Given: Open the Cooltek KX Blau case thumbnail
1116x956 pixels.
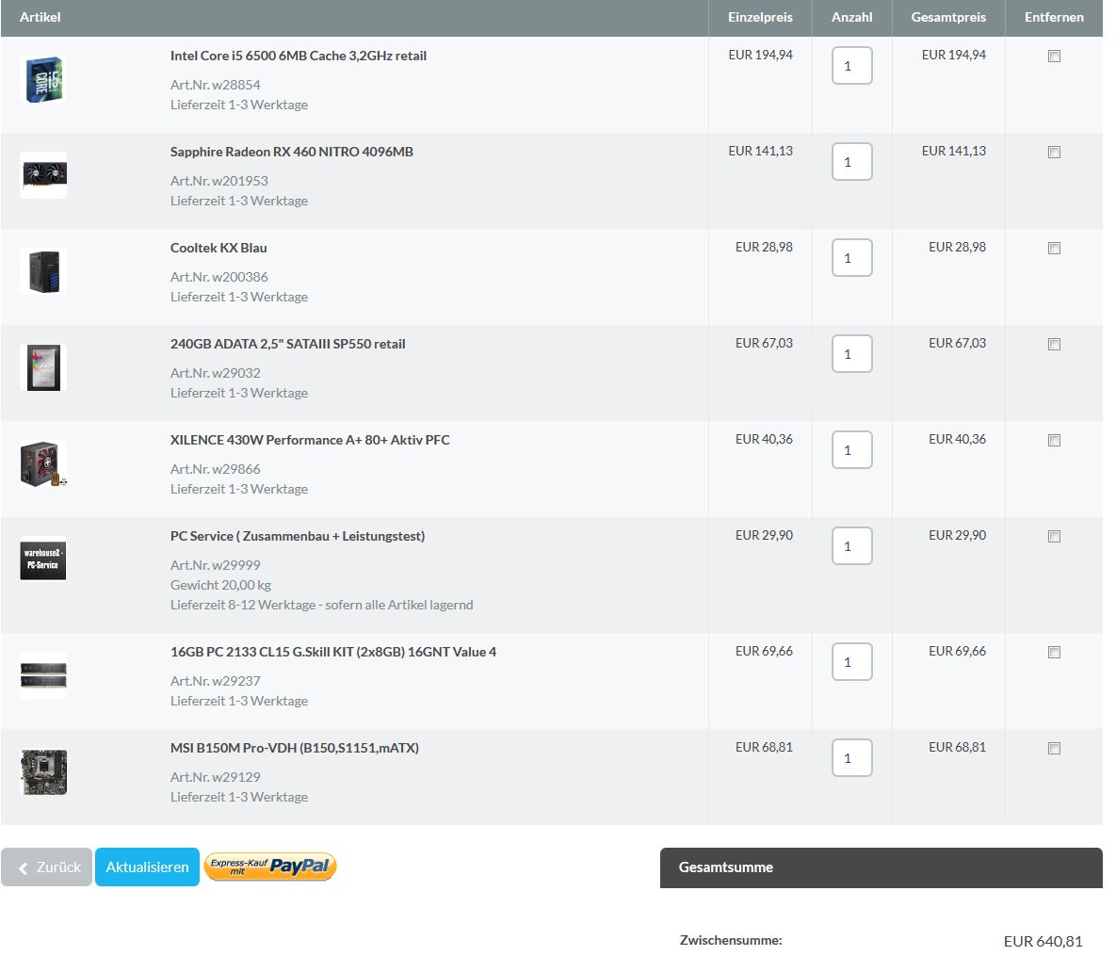Looking at the screenshot, I should coord(43,271).
